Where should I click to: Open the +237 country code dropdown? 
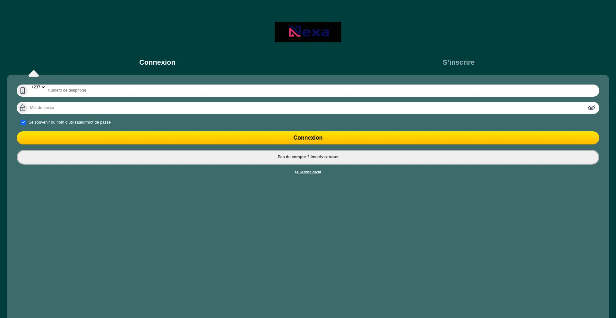(x=38, y=87)
